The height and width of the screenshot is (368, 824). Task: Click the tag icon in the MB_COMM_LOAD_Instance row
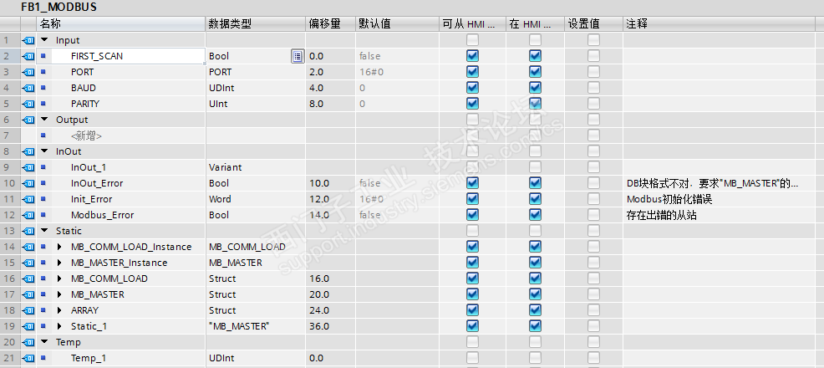pos(28,247)
